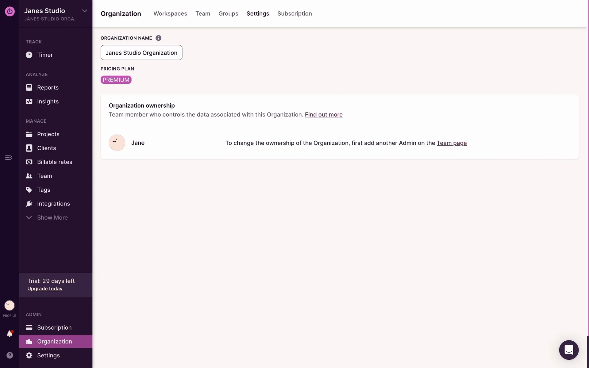
Task: Click the Tags label icon
Action: pos(29,190)
